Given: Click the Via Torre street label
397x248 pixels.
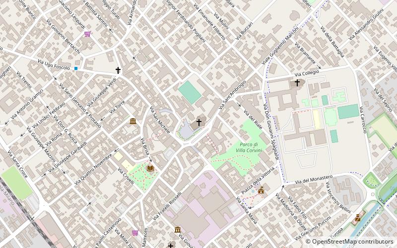Looking at the screenshot, I should pyautogui.click(x=117, y=107).
